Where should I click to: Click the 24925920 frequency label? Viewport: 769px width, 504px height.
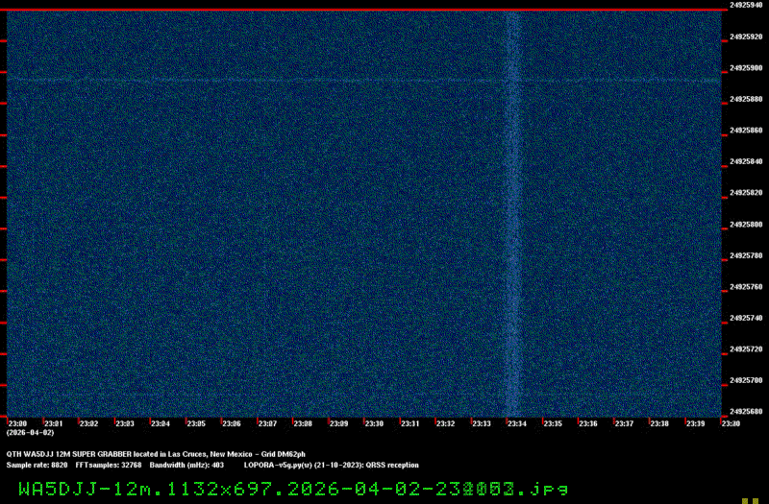tap(746, 36)
